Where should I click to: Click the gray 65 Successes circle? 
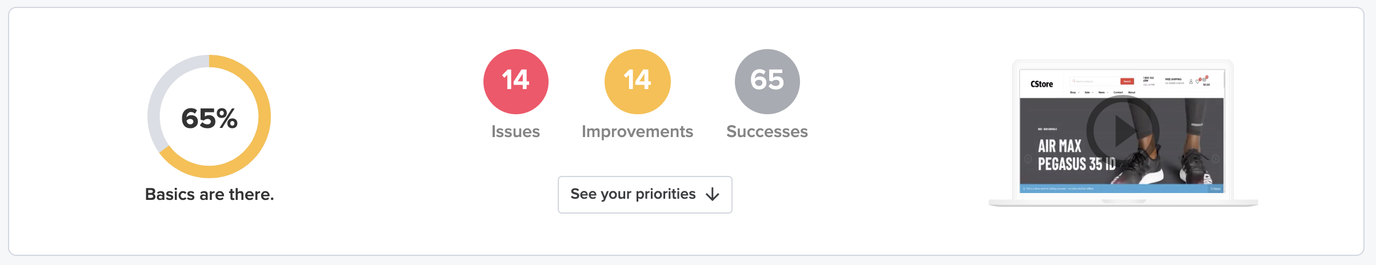coord(767,82)
